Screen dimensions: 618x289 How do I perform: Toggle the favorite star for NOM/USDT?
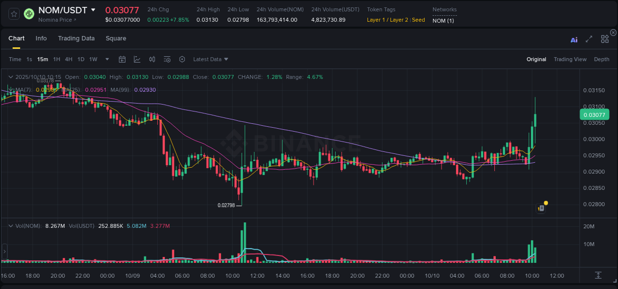click(x=13, y=13)
